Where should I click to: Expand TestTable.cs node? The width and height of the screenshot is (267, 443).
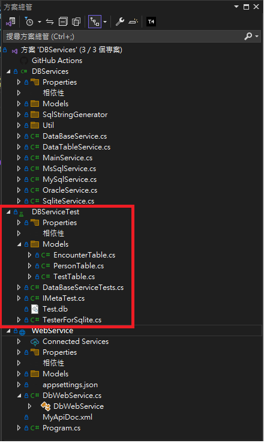click(29, 277)
